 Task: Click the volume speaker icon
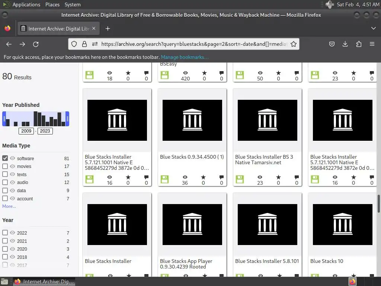point(330,4)
